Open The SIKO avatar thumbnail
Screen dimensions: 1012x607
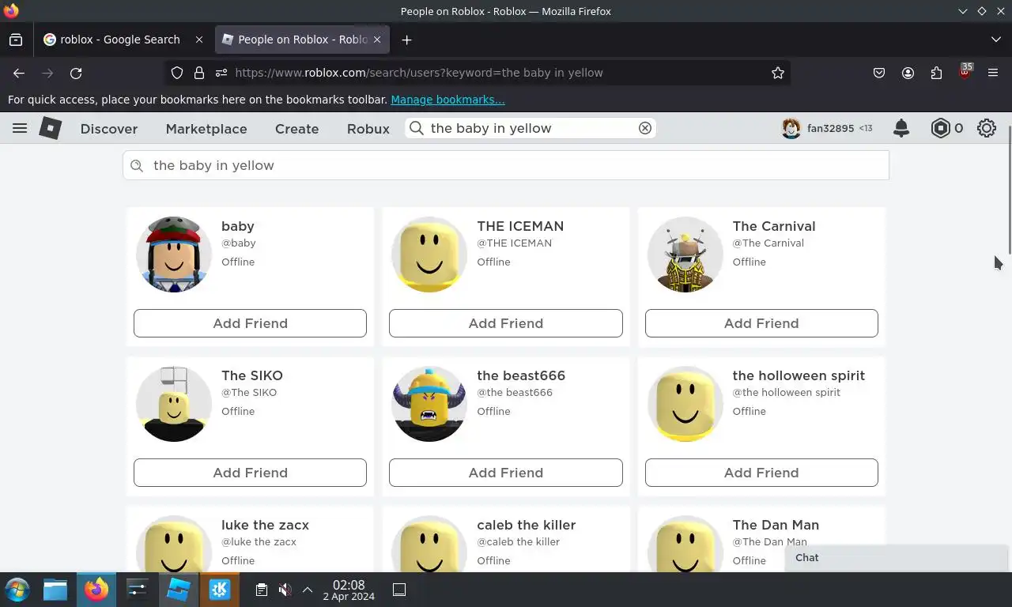coord(174,404)
